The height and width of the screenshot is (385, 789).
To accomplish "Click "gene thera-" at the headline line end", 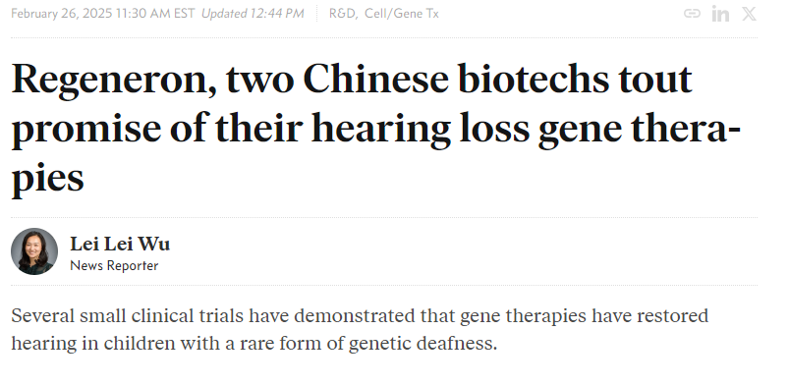I will (639, 130).
